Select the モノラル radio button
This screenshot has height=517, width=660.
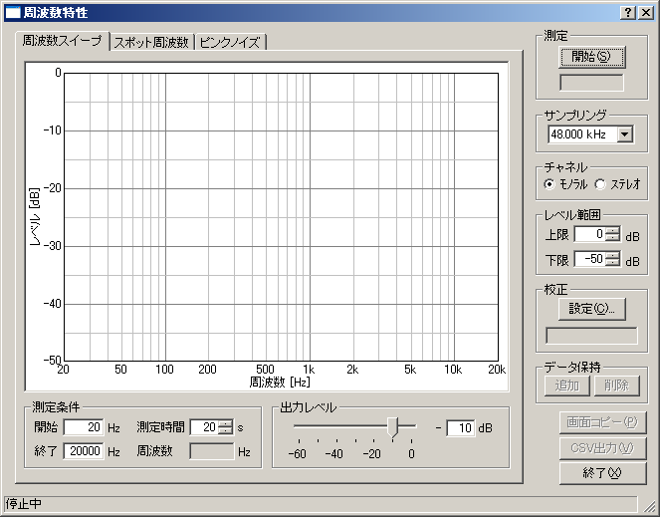point(564,184)
